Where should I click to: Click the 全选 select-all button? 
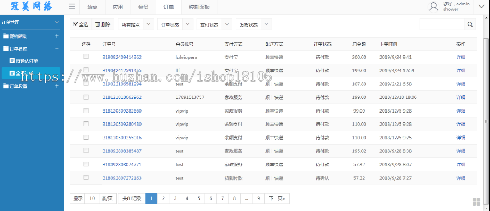click(81, 24)
